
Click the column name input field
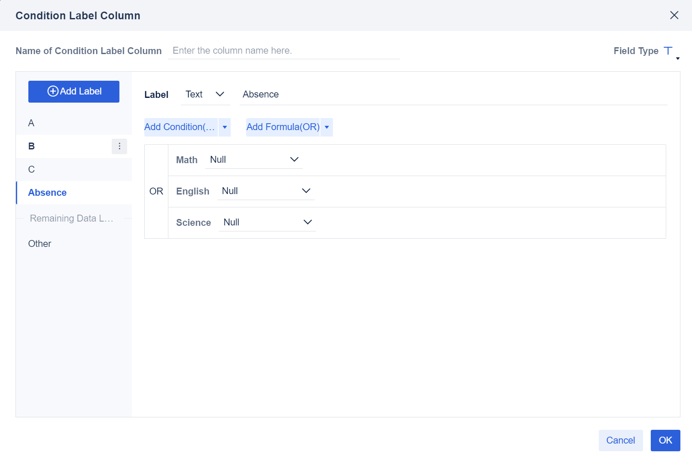click(284, 50)
